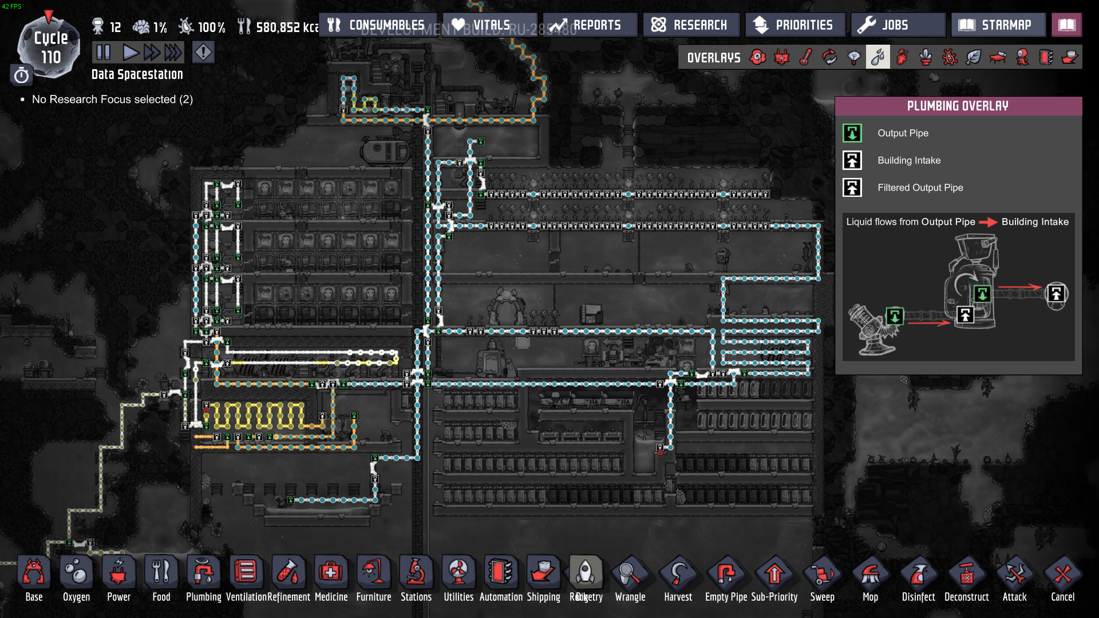This screenshot has width=1099, height=618.
Task: Toggle the Plumbing overlay off
Action: pos(877,57)
